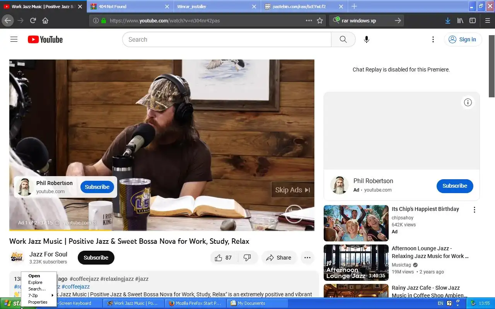
Task: Open the Firefox hamburger menu
Action: [487, 20]
